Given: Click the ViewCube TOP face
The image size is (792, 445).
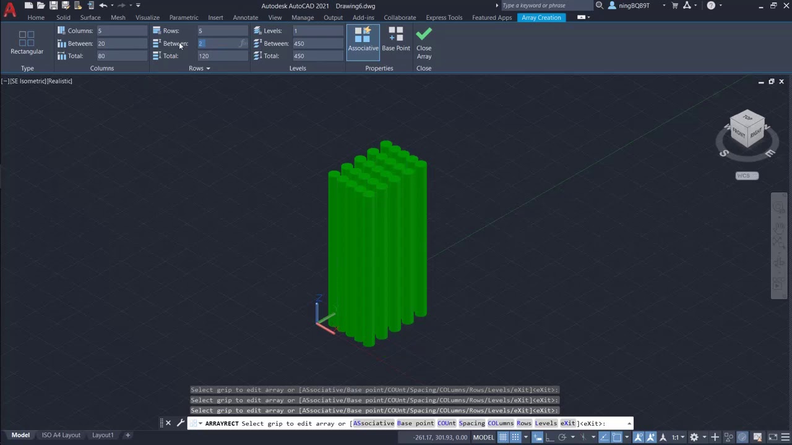Looking at the screenshot, I should [747, 117].
